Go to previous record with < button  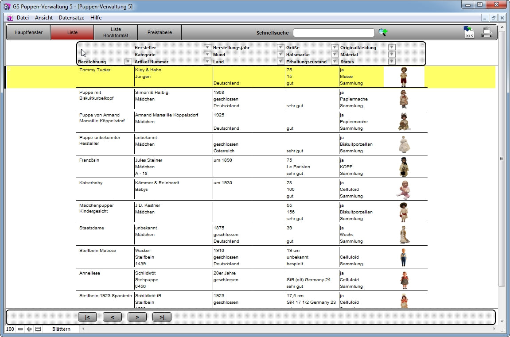[x=112, y=317]
